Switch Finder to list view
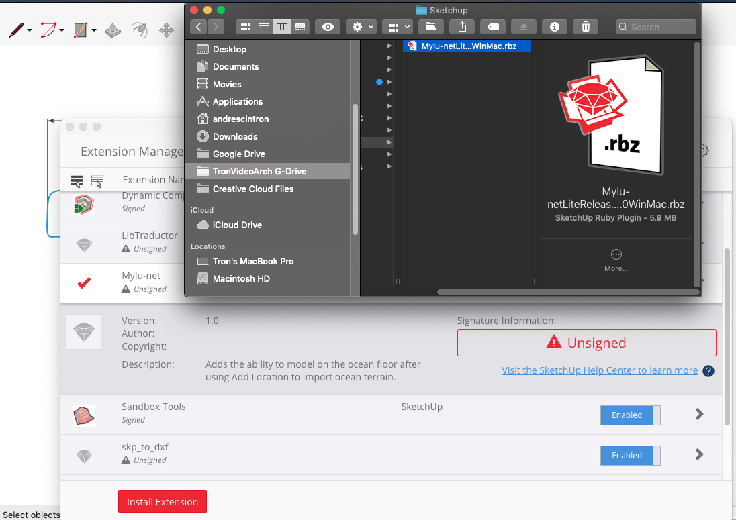 coord(264,27)
